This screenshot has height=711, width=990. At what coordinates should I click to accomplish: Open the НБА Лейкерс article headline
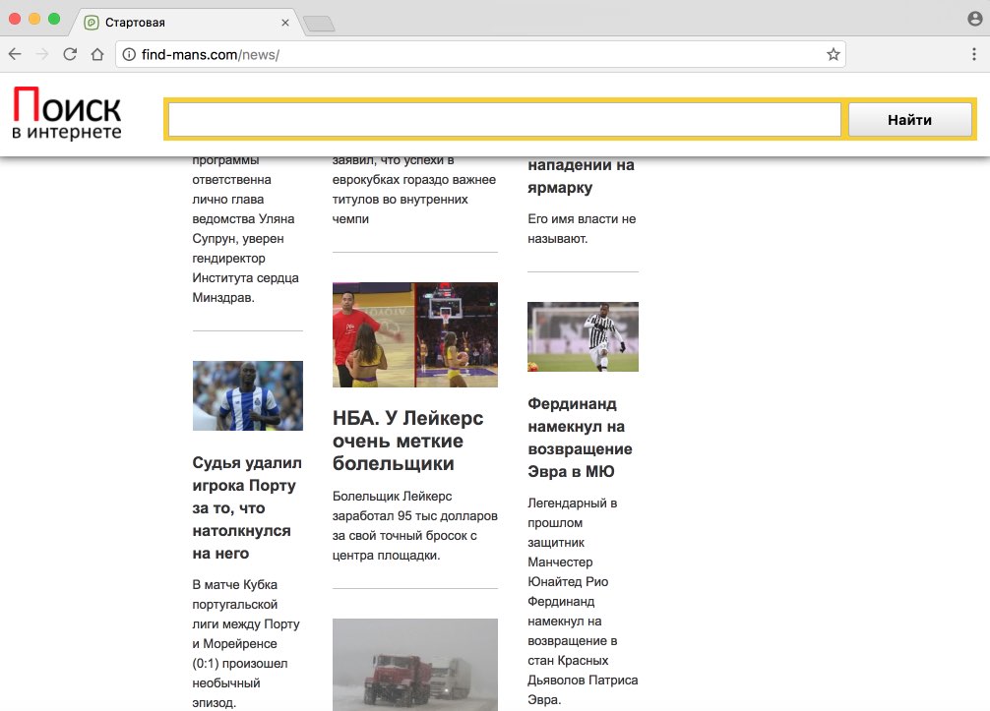pos(408,442)
